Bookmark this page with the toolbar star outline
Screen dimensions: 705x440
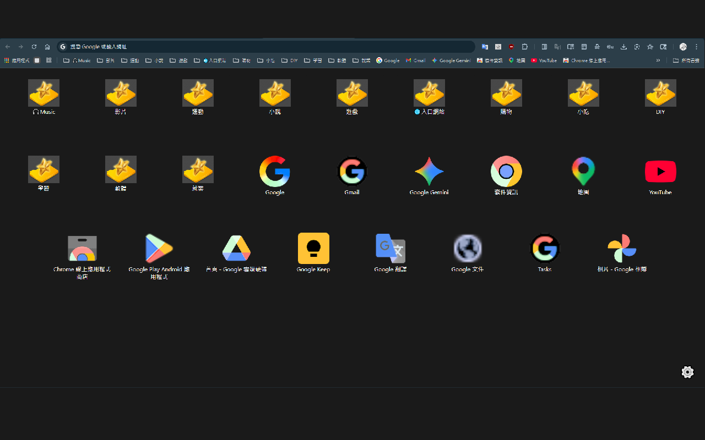650,47
